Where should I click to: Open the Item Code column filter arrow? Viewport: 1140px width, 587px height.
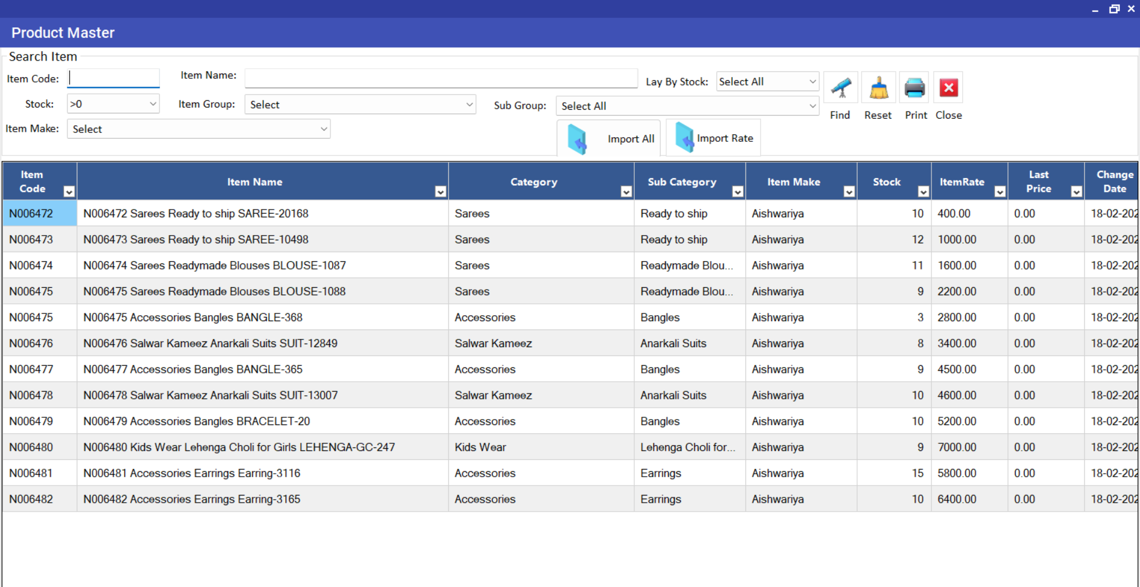coord(69,191)
